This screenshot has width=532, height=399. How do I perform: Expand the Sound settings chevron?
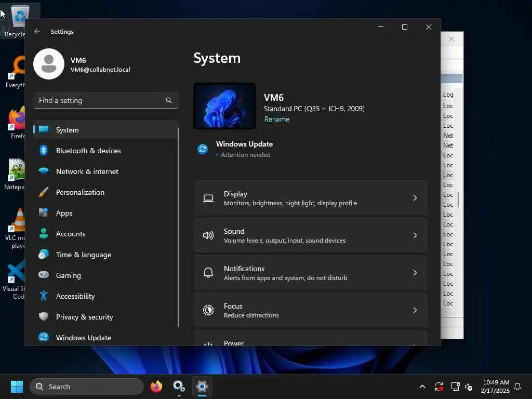click(x=415, y=235)
